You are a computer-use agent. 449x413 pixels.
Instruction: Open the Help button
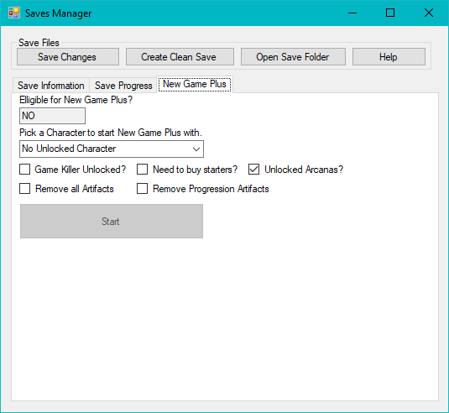pyautogui.click(x=389, y=57)
